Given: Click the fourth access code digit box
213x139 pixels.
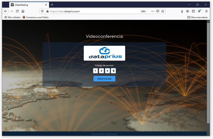Looking at the screenshot, I should tap(113, 71).
